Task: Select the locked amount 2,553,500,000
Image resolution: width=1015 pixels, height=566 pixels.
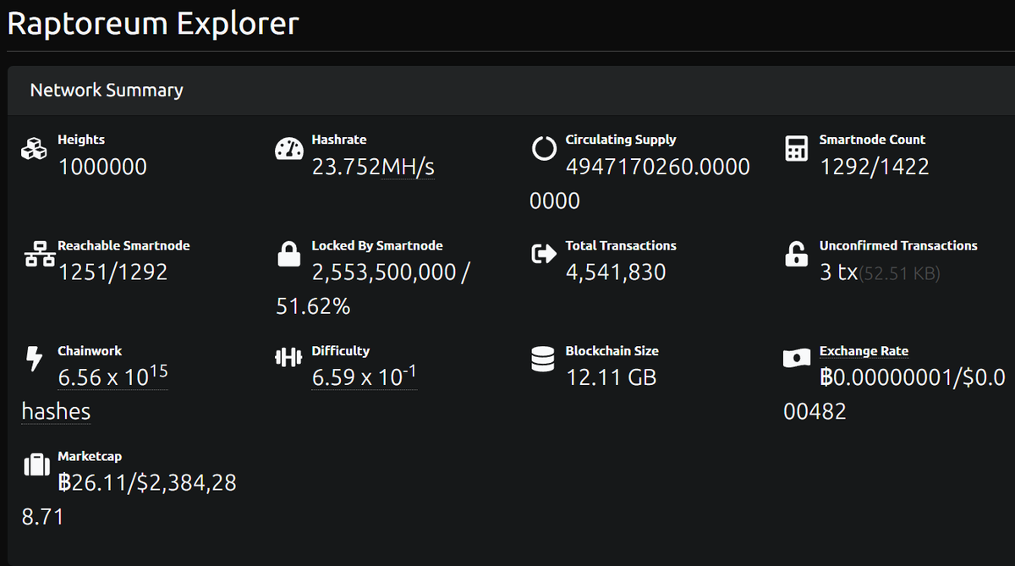Action: tap(384, 272)
